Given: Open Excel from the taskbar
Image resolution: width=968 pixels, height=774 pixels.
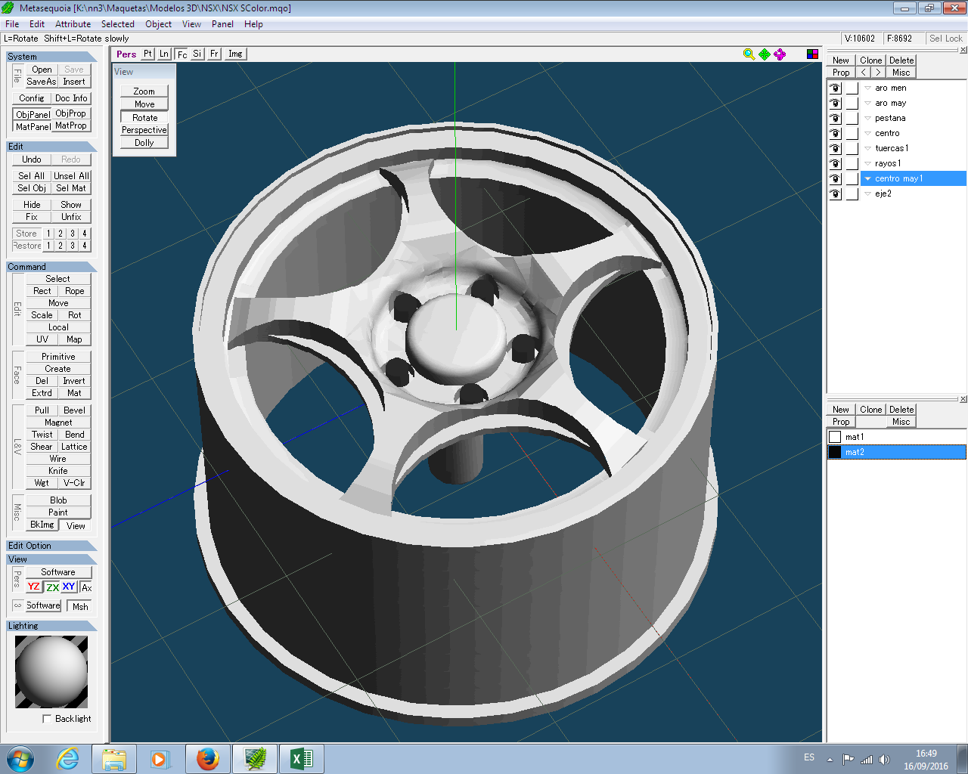Looking at the screenshot, I should point(301,759).
